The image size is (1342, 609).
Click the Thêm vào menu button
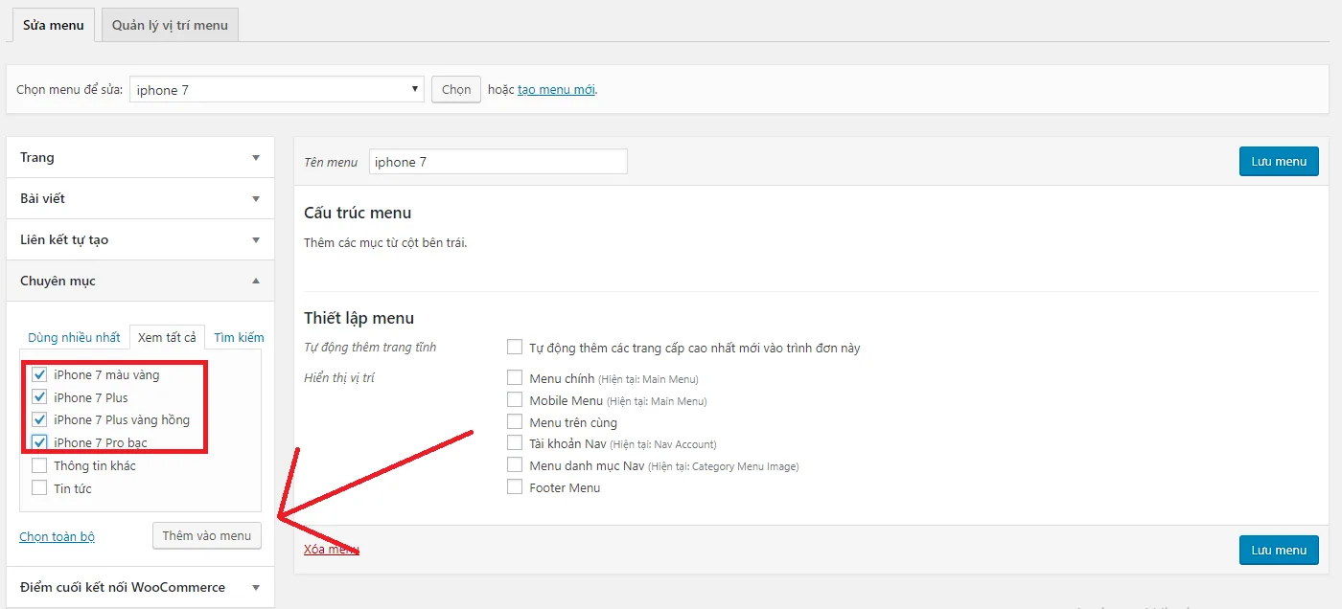click(x=207, y=535)
